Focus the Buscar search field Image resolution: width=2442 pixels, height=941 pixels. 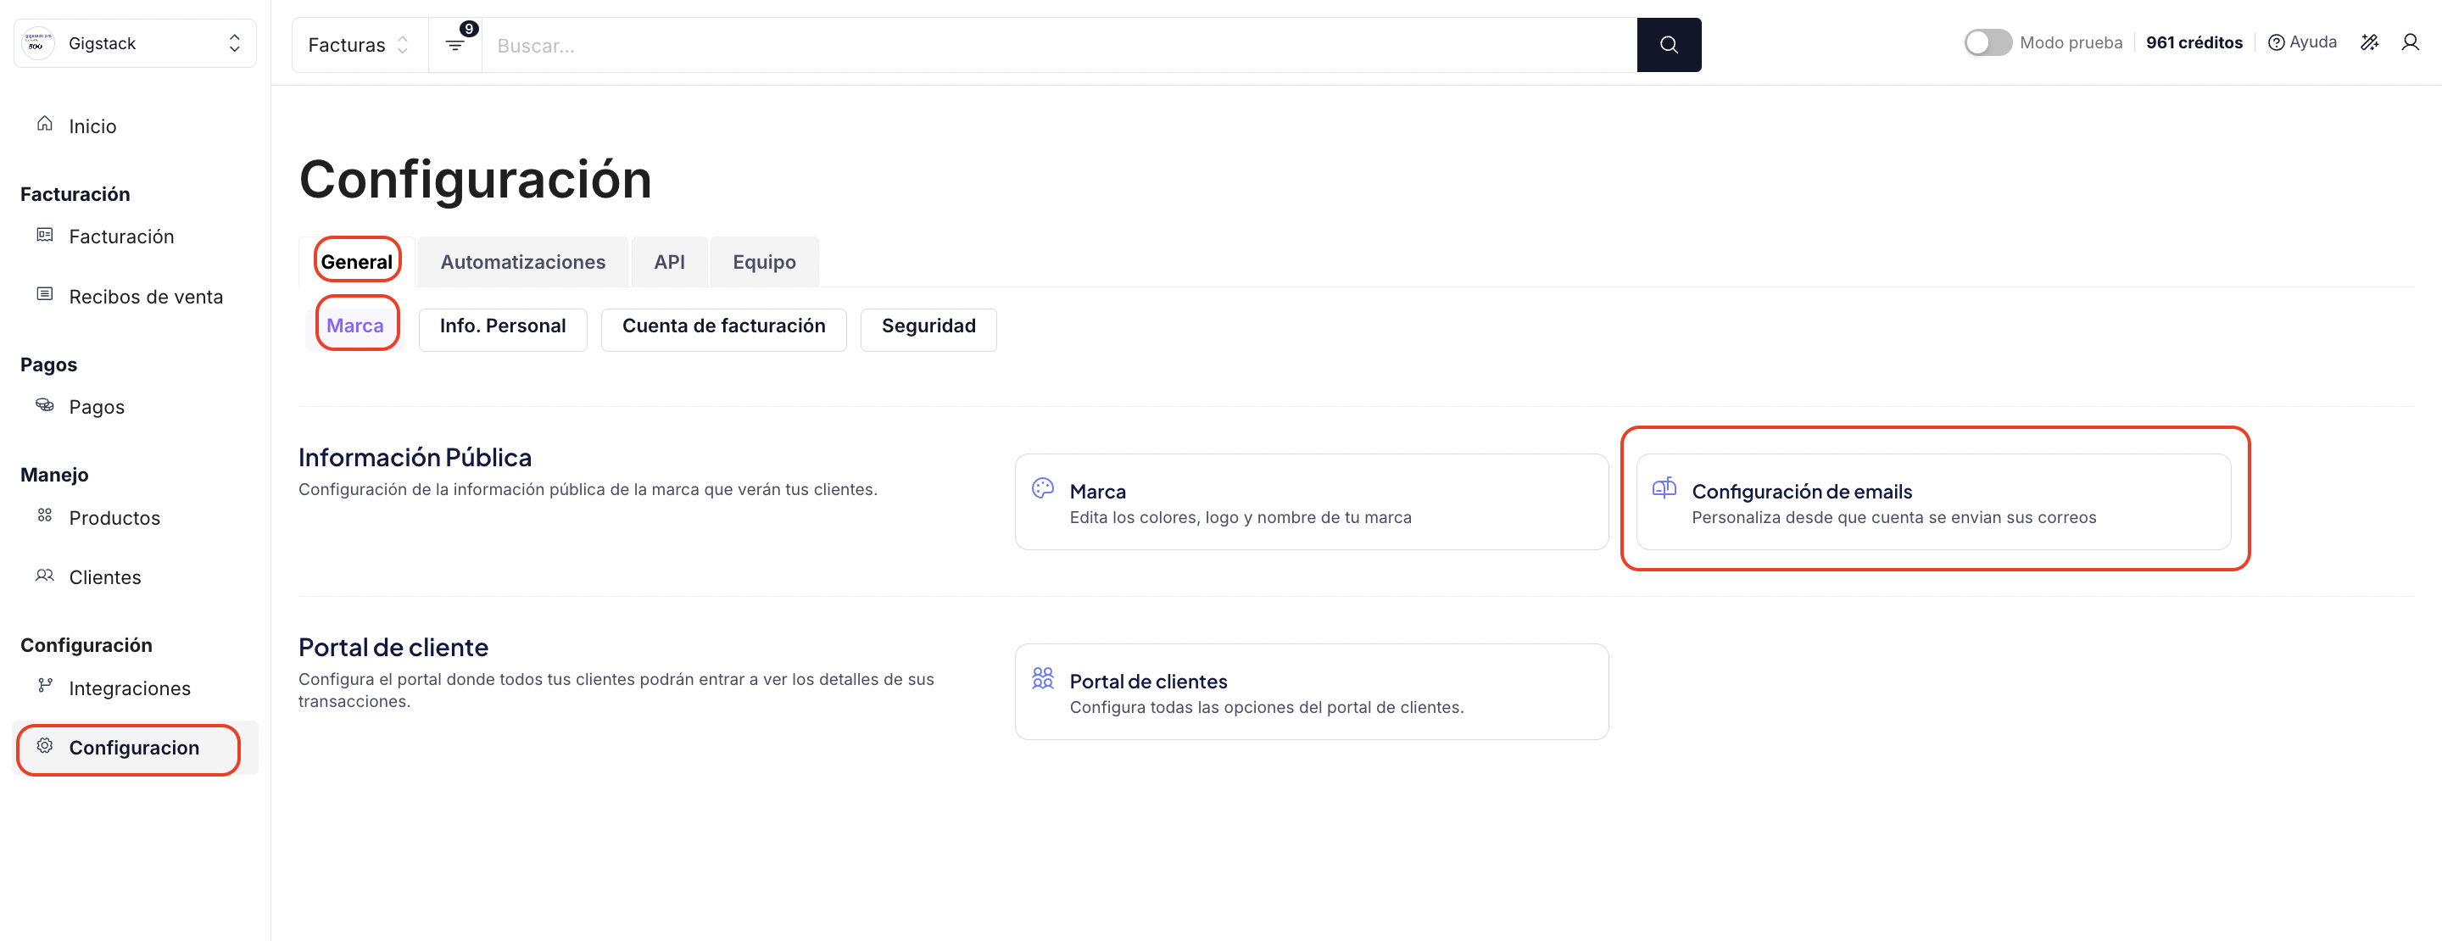click(1059, 45)
